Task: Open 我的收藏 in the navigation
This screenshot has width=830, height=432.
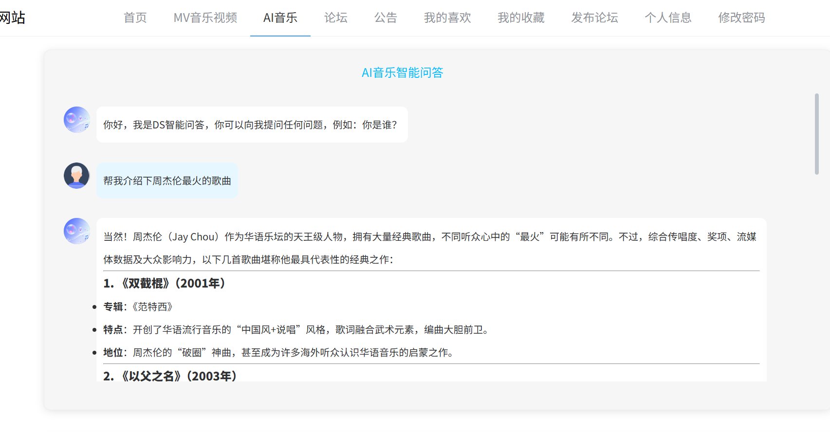Action: 521,18
